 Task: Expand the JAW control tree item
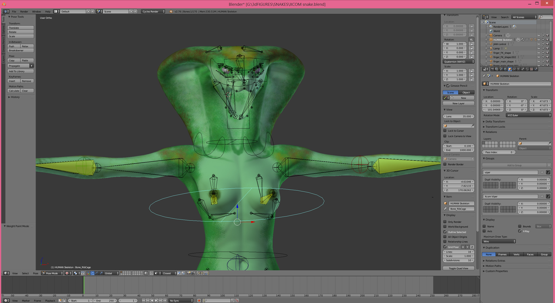pos(487,44)
